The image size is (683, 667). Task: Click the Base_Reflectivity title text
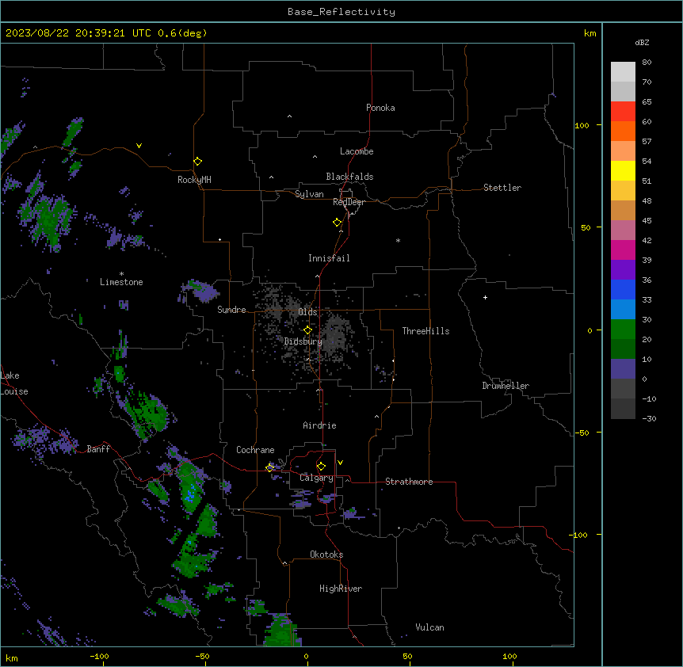click(x=341, y=12)
